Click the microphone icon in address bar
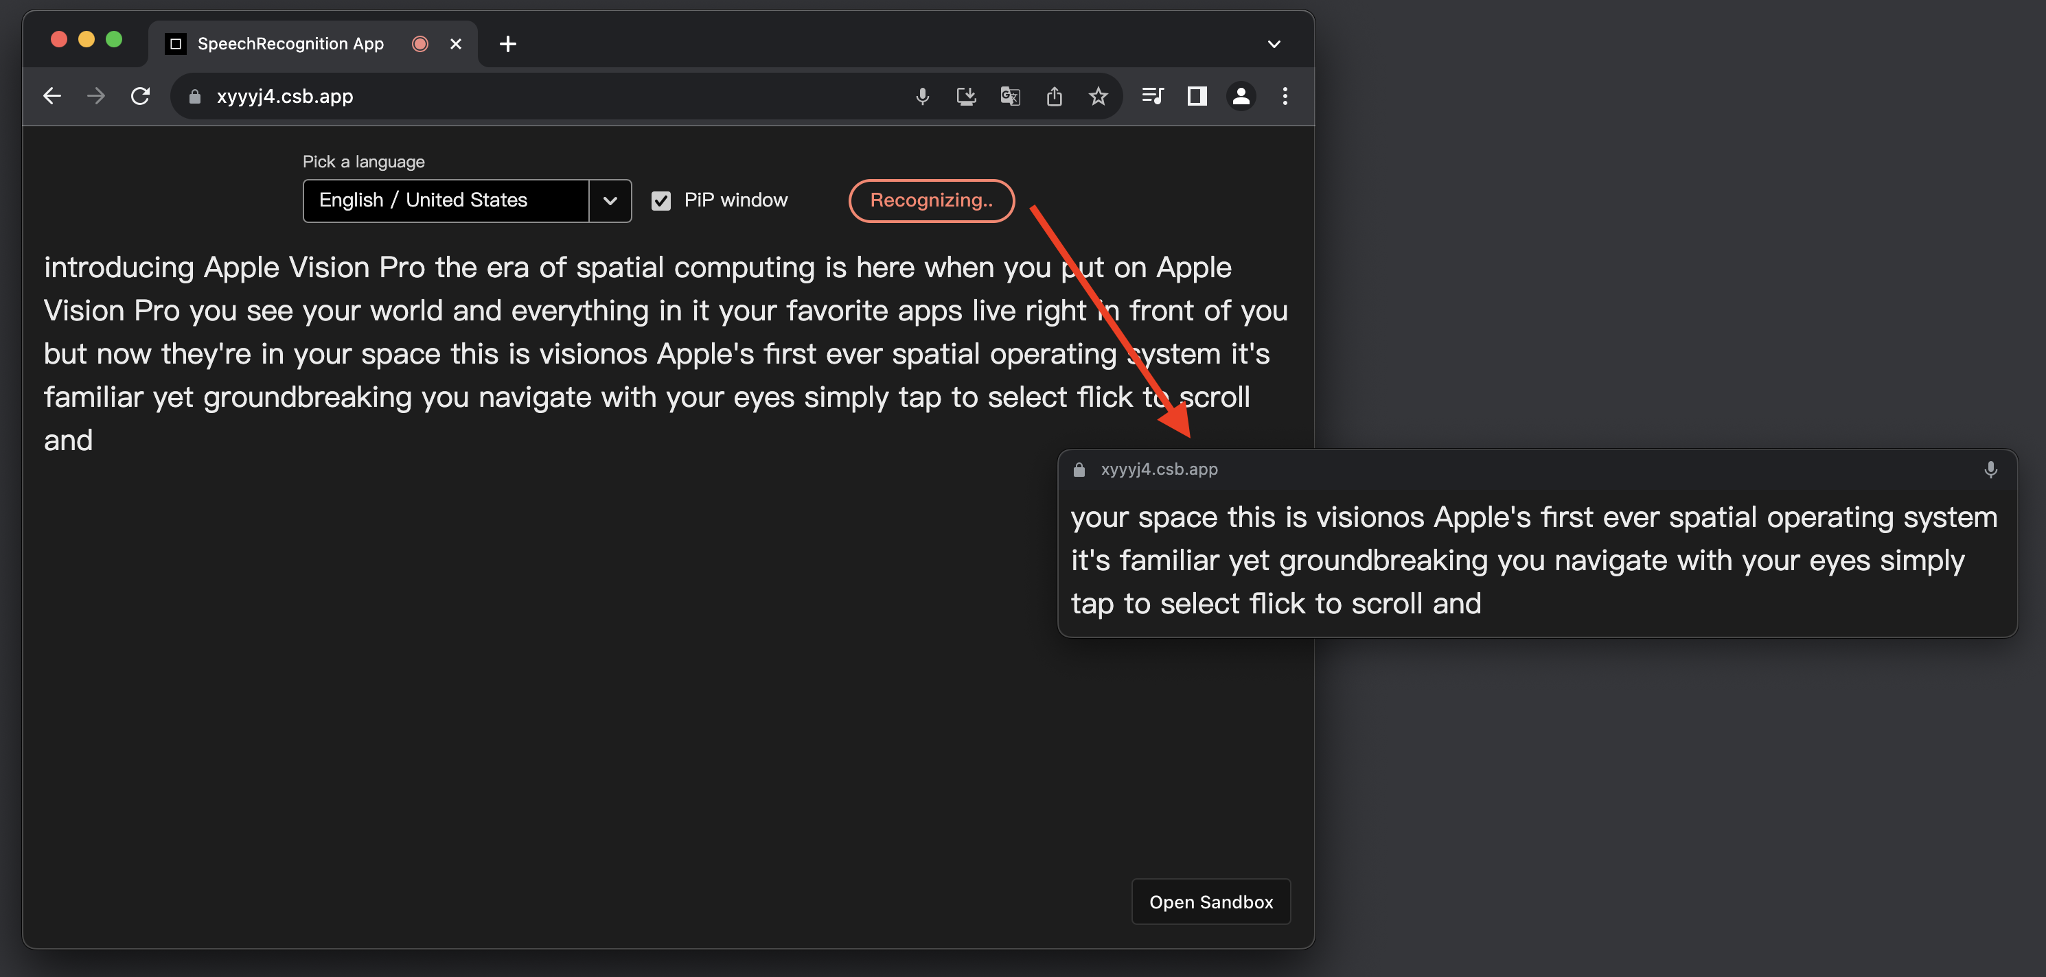Image resolution: width=2046 pixels, height=977 pixels. (x=922, y=96)
